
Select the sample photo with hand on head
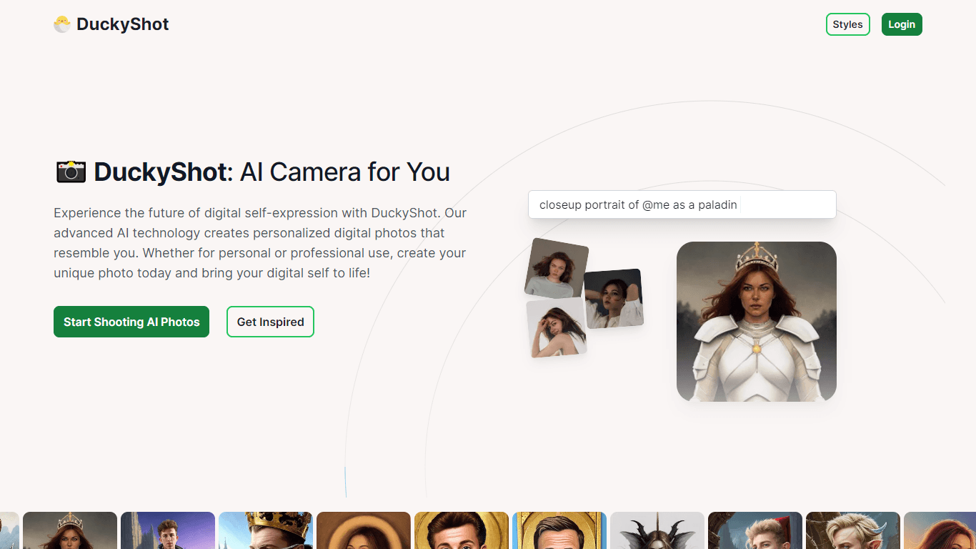[x=557, y=327]
